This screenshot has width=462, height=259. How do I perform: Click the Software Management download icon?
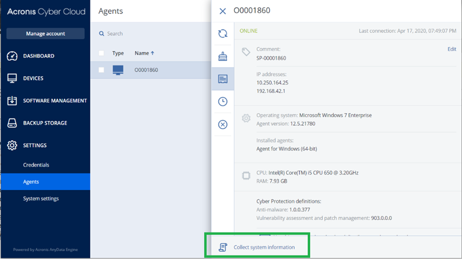coord(12,101)
